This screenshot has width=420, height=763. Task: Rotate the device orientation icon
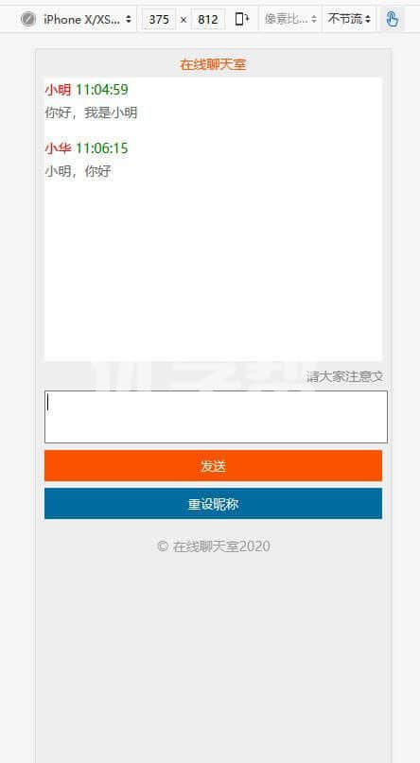click(x=242, y=19)
